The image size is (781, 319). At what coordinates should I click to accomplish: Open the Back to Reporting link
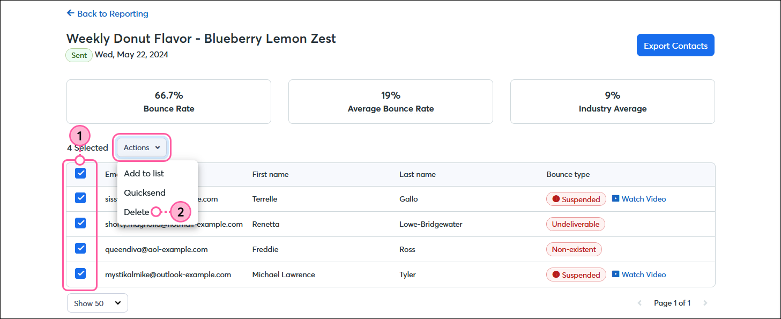(x=113, y=13)
